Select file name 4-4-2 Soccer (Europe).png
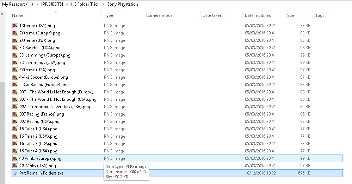Screen dimensions: 352x184 (x=44, y=78)
